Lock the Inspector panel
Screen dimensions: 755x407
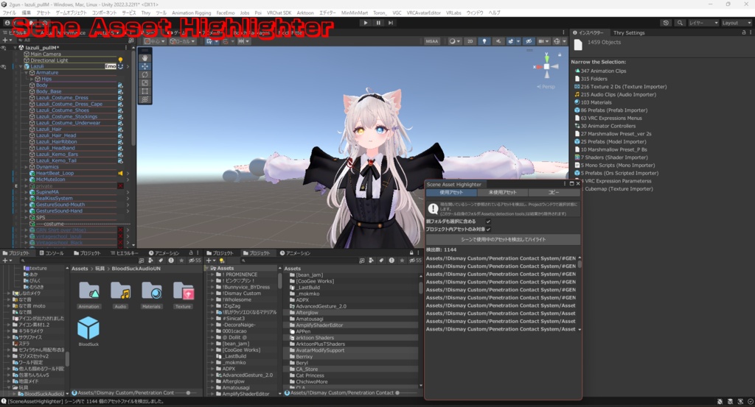pyautogui.click(x=744, y=32)
